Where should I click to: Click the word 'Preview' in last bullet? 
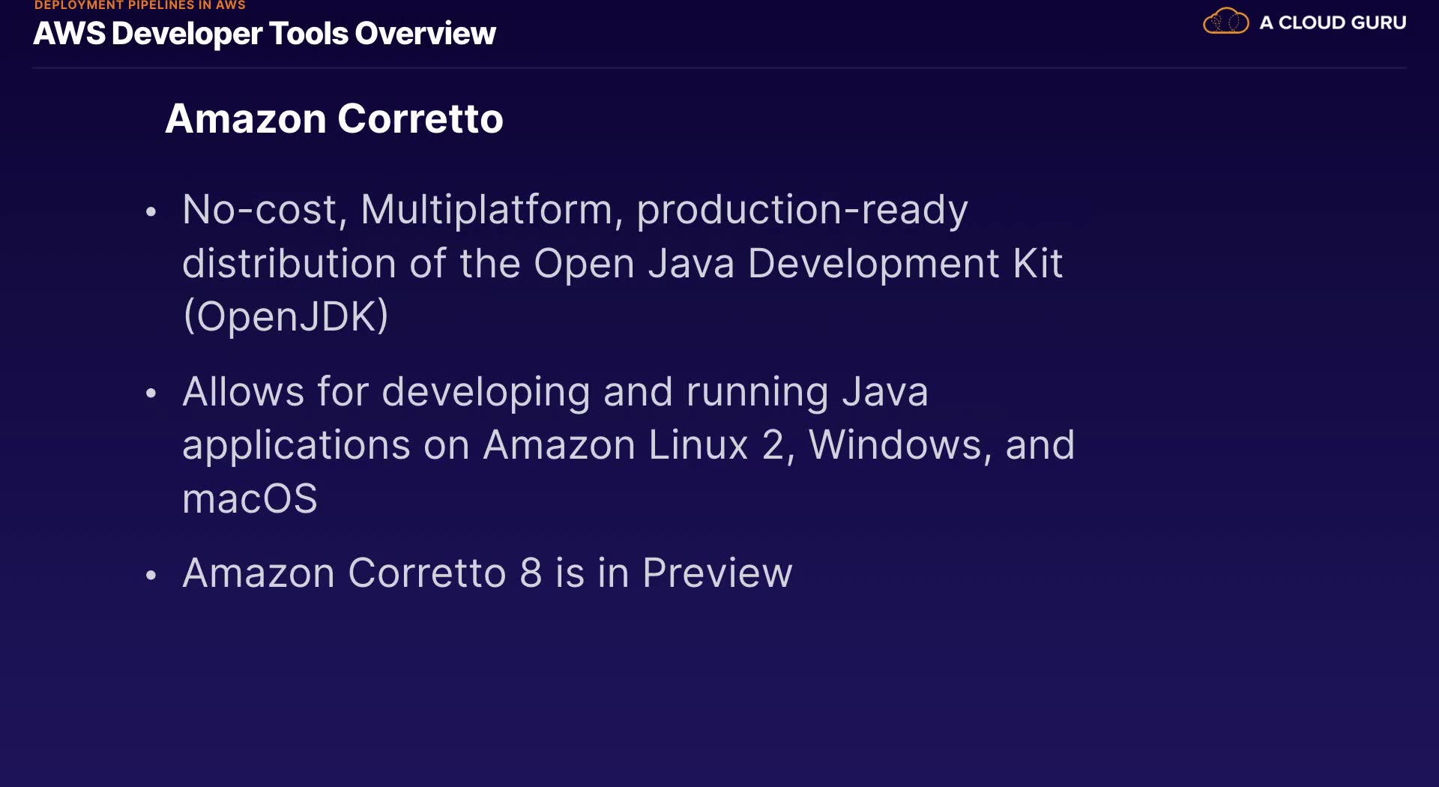point(717,573)
